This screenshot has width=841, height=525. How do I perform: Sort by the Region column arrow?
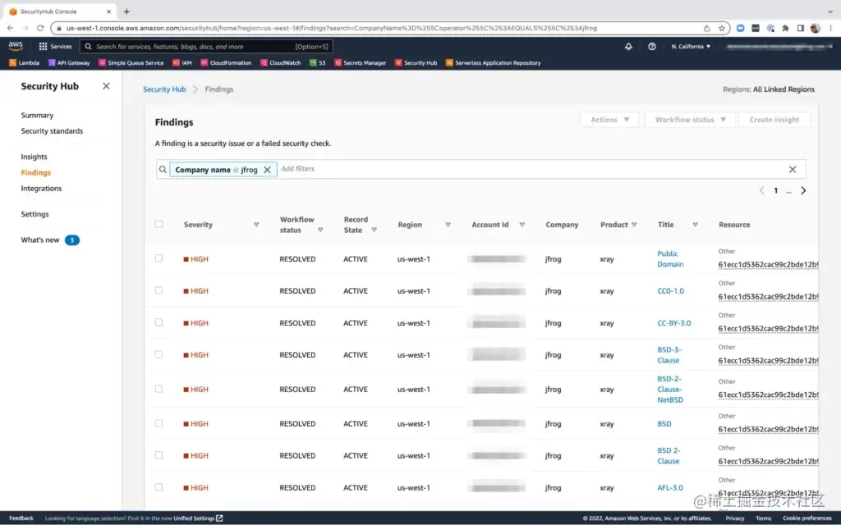(x=448, y=225)
